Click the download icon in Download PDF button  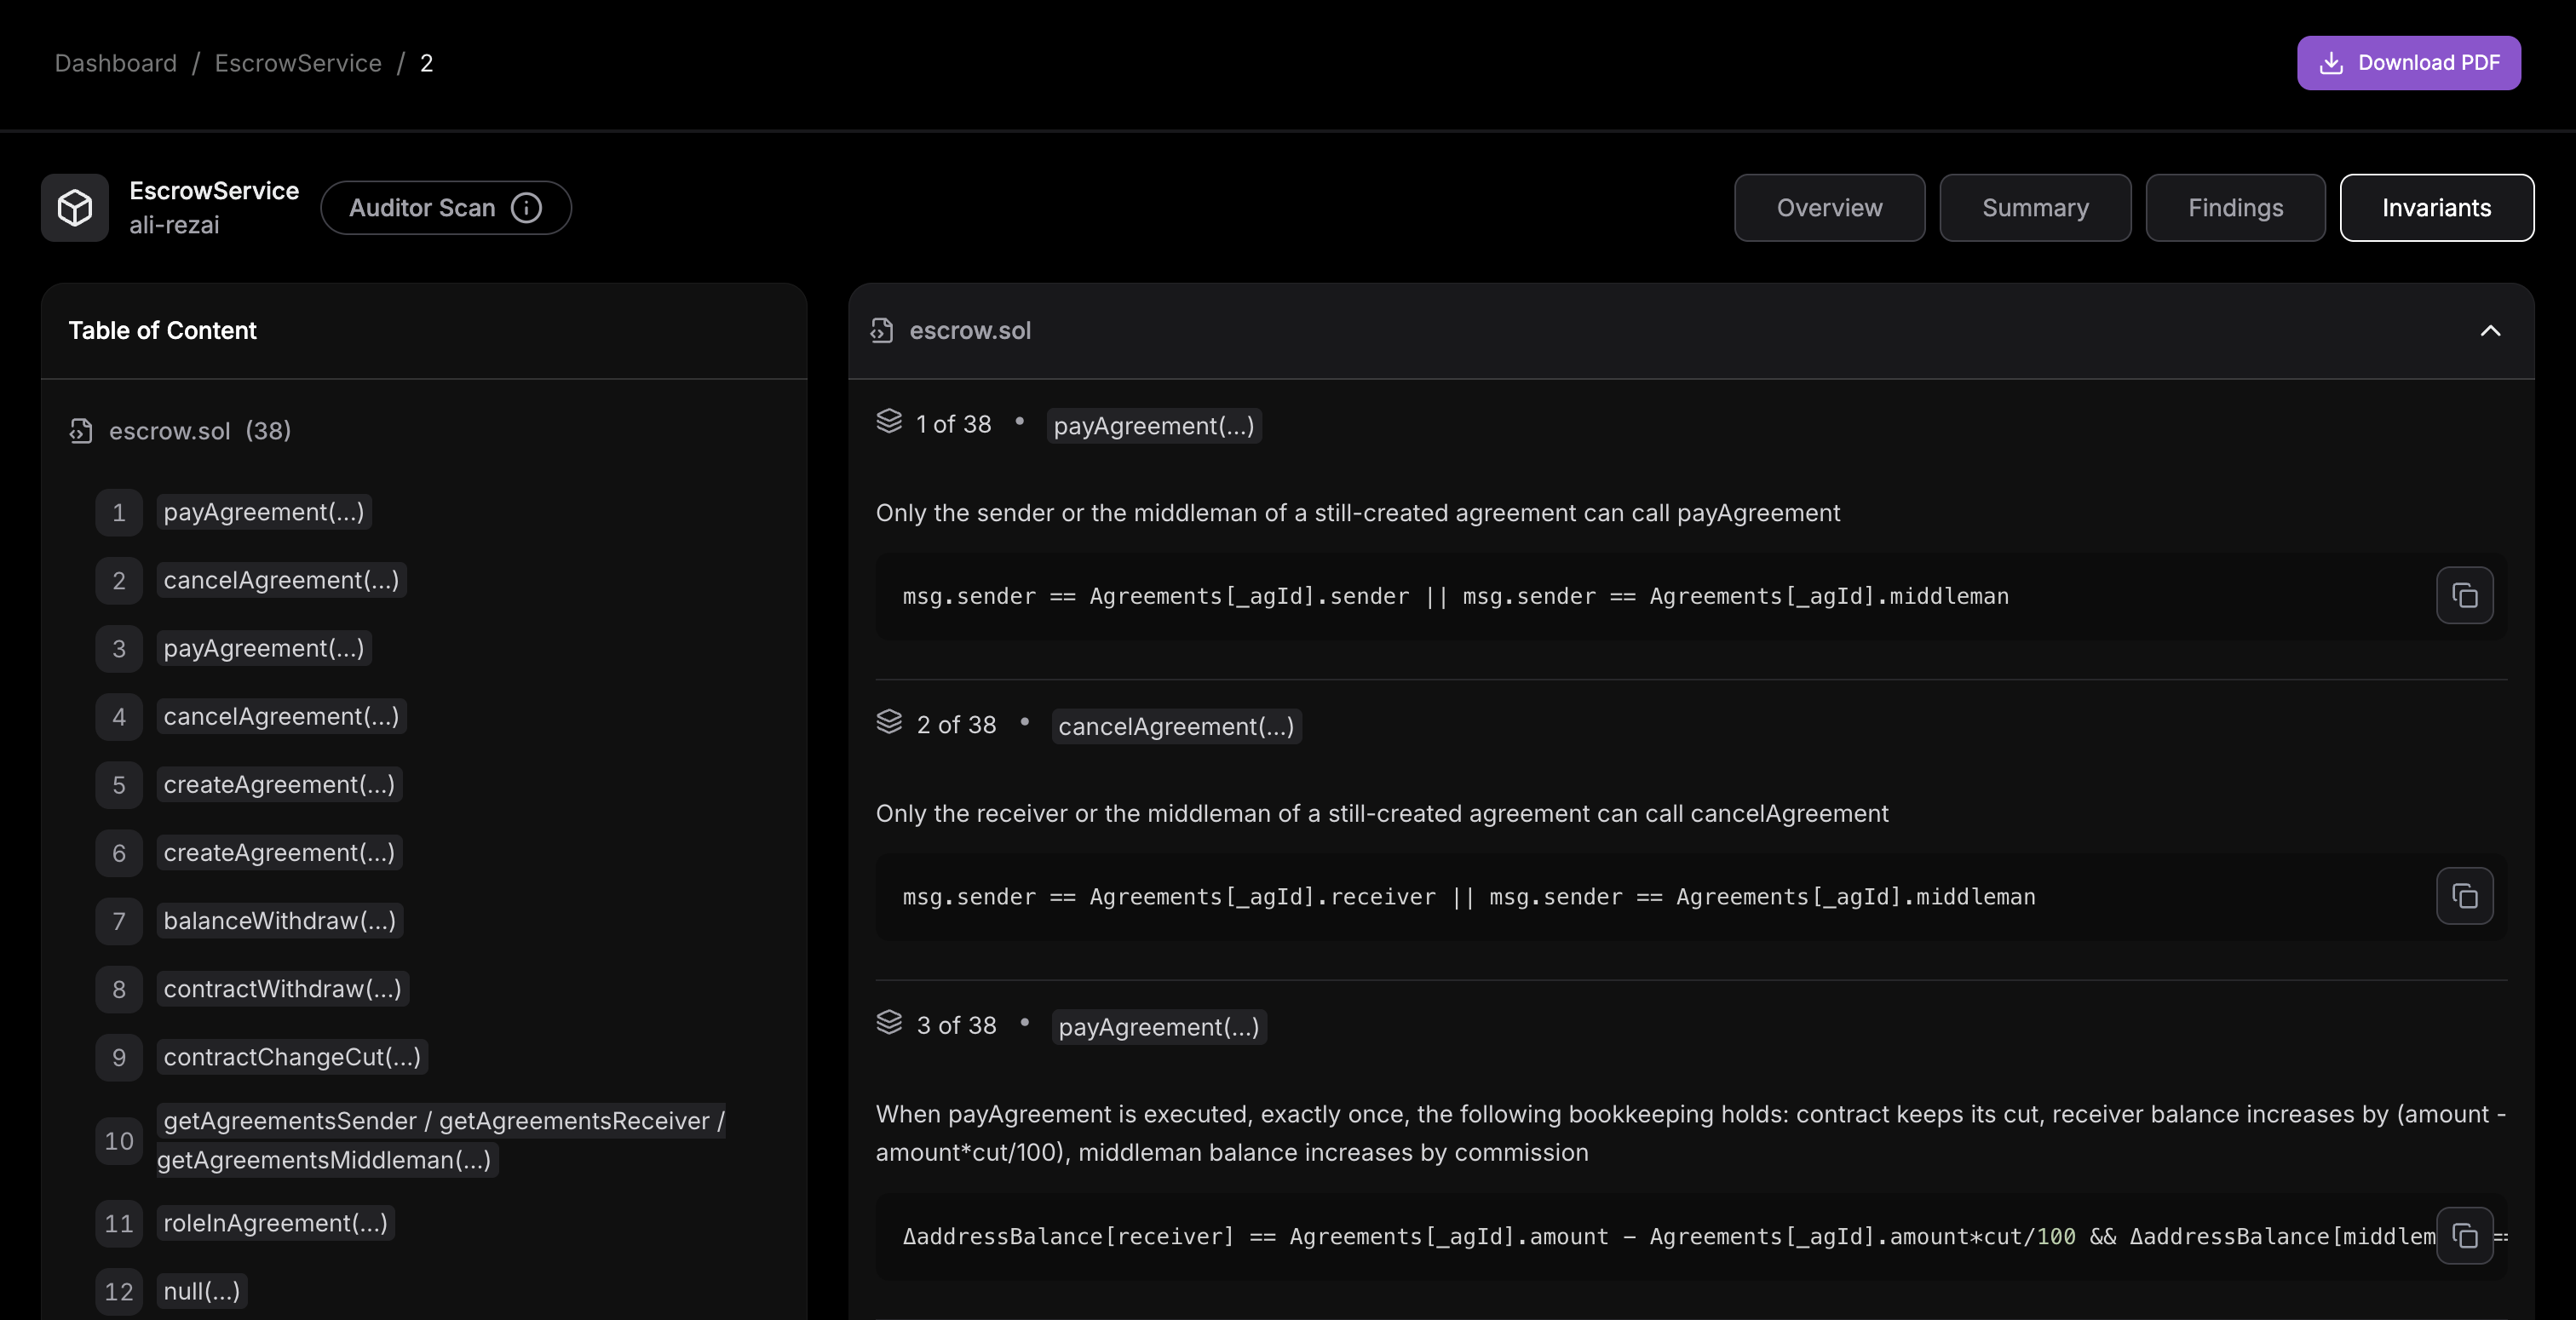[2332, 62]
